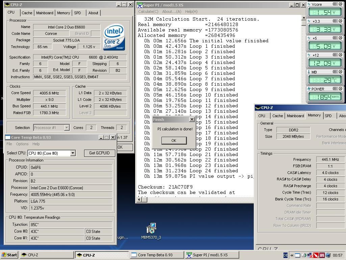Click the Super PI horizontal scrollbar left arrow

[140, 199]
